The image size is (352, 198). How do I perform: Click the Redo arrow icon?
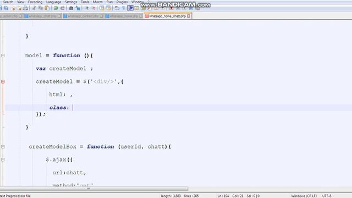point(63,8)
